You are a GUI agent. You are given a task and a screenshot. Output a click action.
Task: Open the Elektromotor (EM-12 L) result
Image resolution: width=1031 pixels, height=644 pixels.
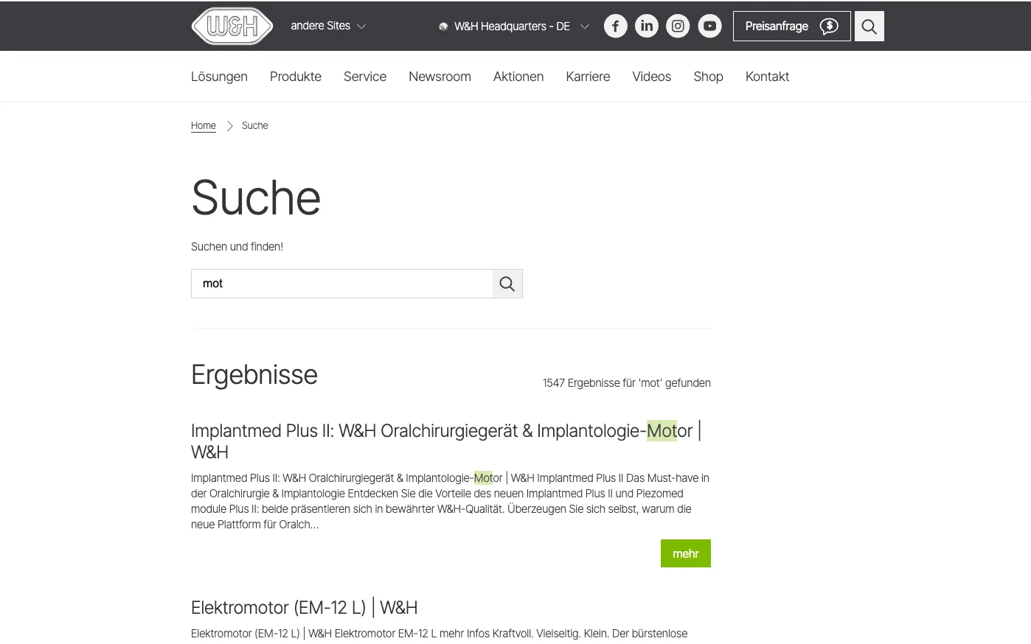click(304, 608)
